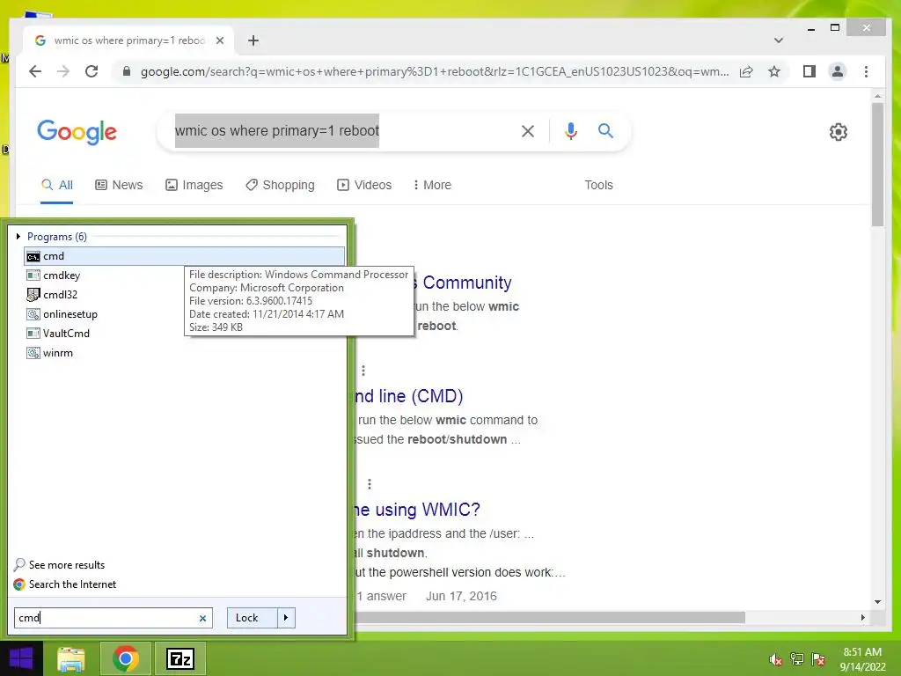
Task: Collapse the Programs (6) group
Action: pyautogui.click(x=18, y=236)
